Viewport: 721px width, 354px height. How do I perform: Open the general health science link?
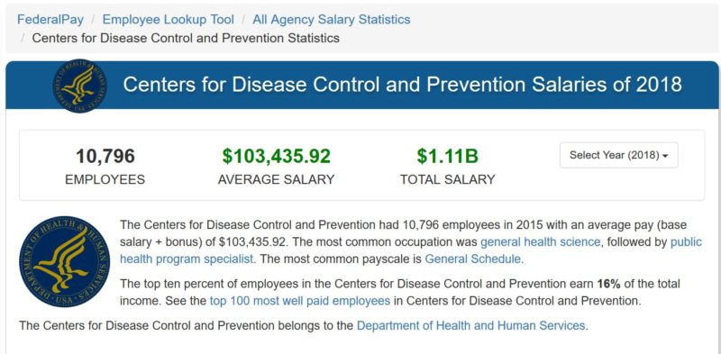pyautogui.click(x=540, y=241)
